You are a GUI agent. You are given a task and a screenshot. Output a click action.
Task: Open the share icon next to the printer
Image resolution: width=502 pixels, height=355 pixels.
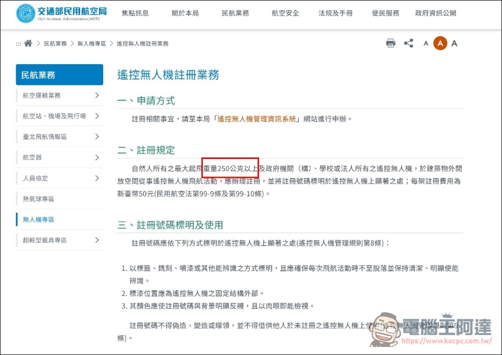(408, 43)
